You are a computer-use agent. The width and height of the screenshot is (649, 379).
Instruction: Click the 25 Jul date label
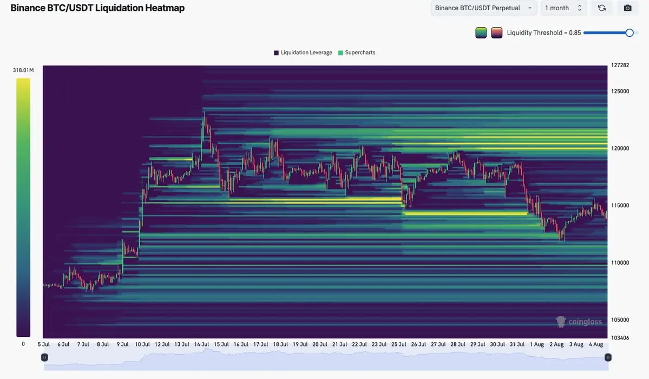tap(398, 344)
